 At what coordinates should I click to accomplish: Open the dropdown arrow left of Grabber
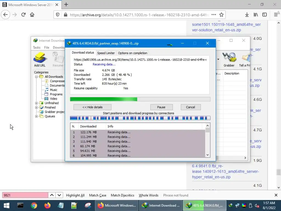pos(218,59)
